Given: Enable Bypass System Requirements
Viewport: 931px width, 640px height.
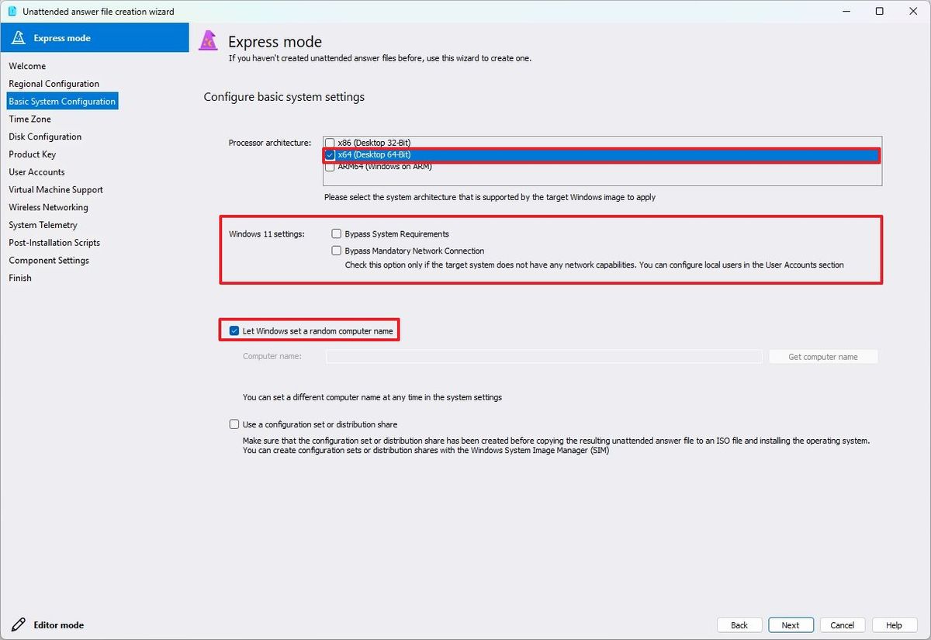Looking at the screenshot, I should 337,234.
